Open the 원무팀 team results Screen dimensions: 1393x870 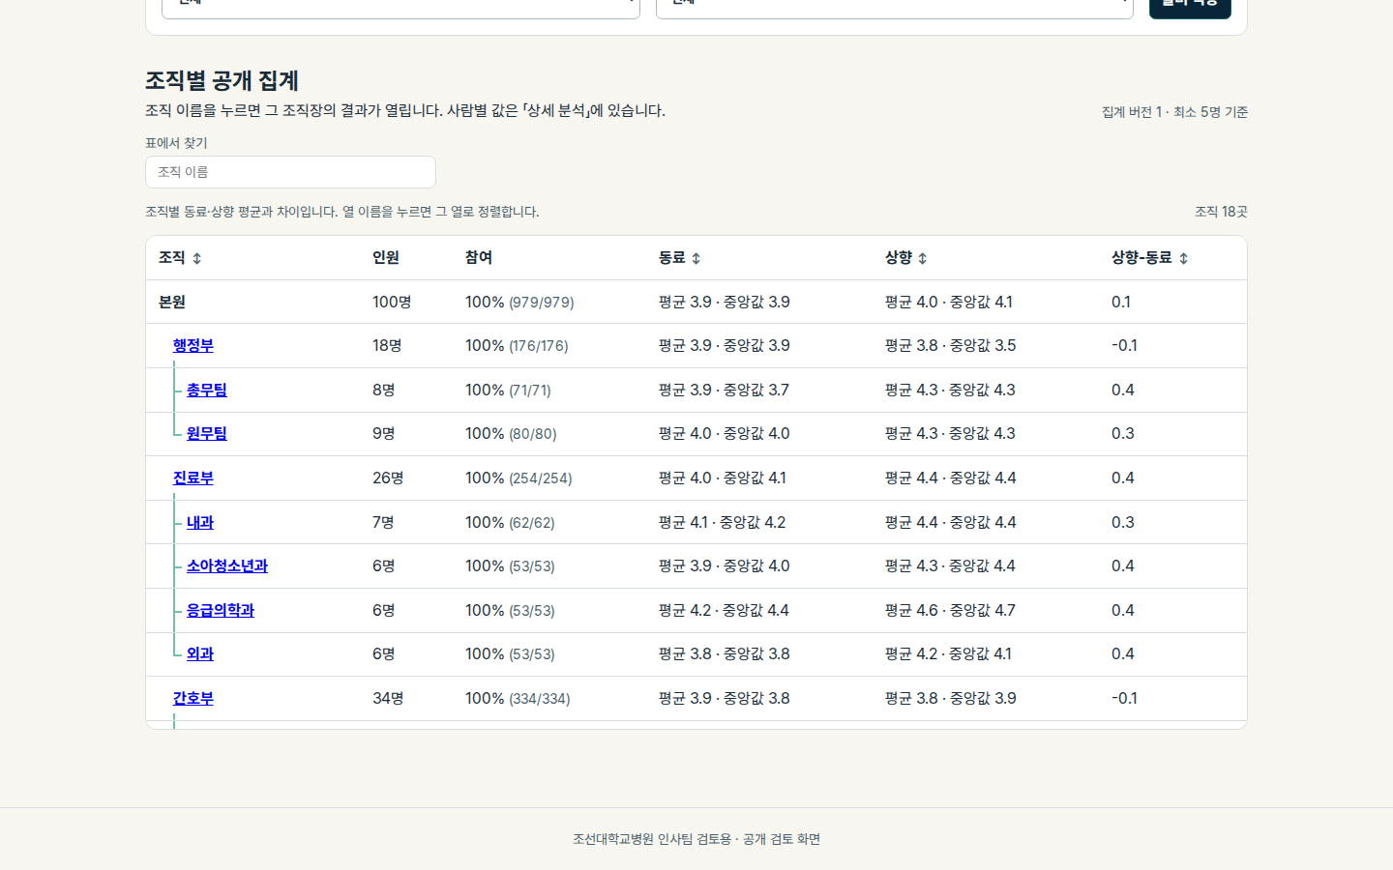[207, 433]
